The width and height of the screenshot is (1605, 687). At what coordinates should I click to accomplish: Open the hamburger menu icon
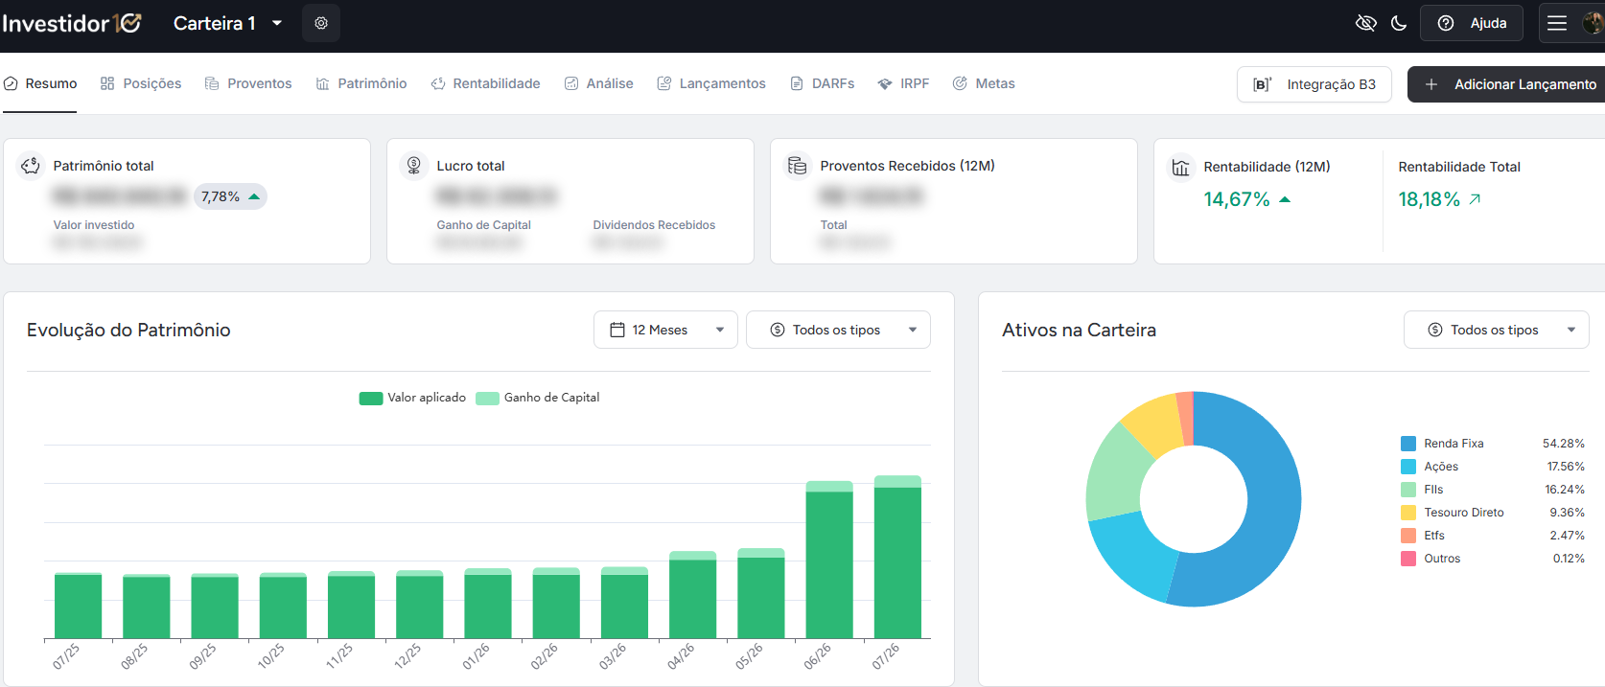pos(1557,23)
